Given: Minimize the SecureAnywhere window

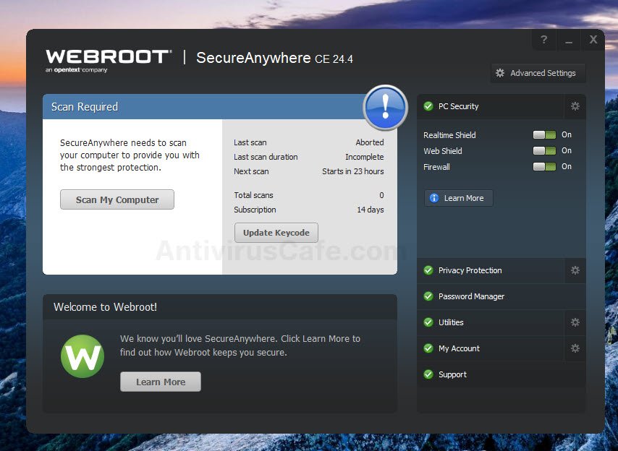Looking at the screenshot, I should tap(568, 39).
